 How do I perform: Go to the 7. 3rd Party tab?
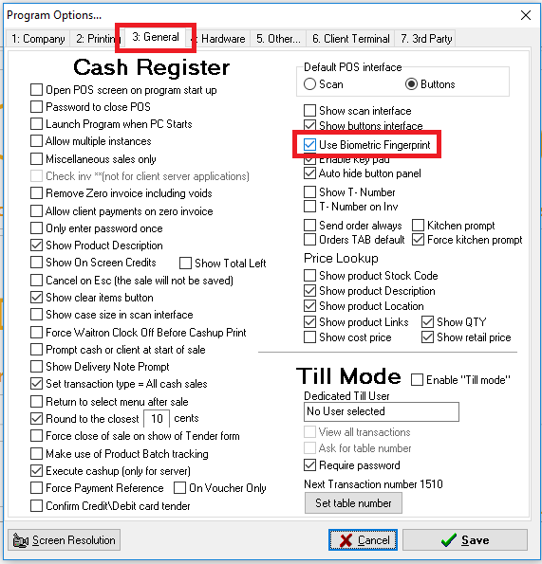coord(426,39)
